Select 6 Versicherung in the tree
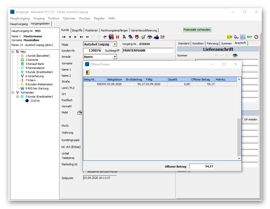Screen dimensions: 270x209 pos(35,76)
